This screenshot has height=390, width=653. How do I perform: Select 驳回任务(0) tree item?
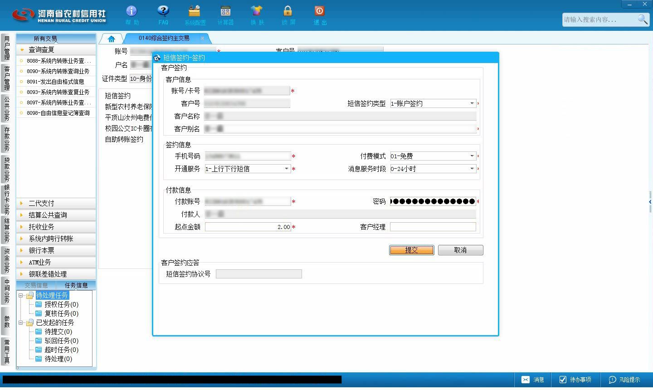(x=61, y=341)
